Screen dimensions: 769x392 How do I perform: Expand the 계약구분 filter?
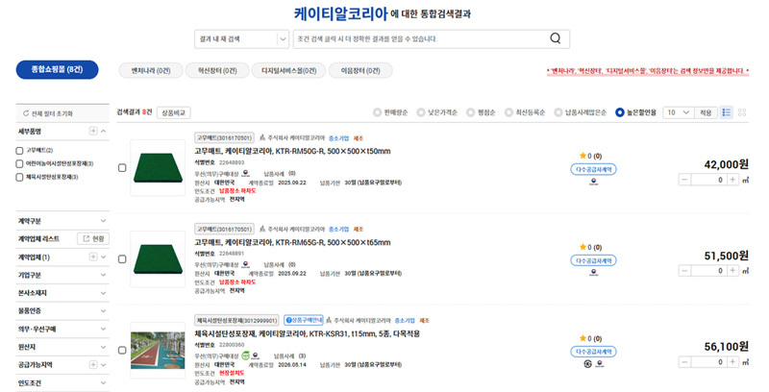coord(103,221)
